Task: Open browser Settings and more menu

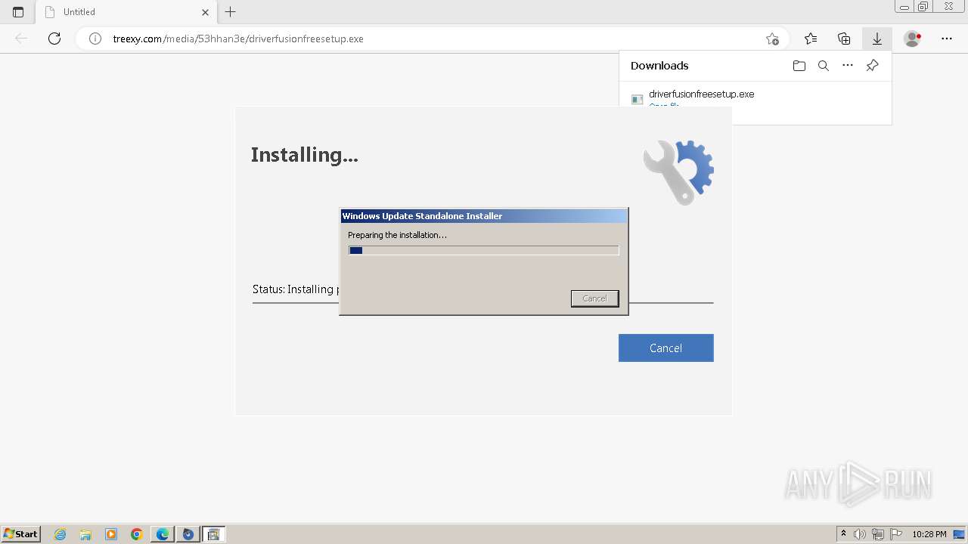Action: pos(947,39)
